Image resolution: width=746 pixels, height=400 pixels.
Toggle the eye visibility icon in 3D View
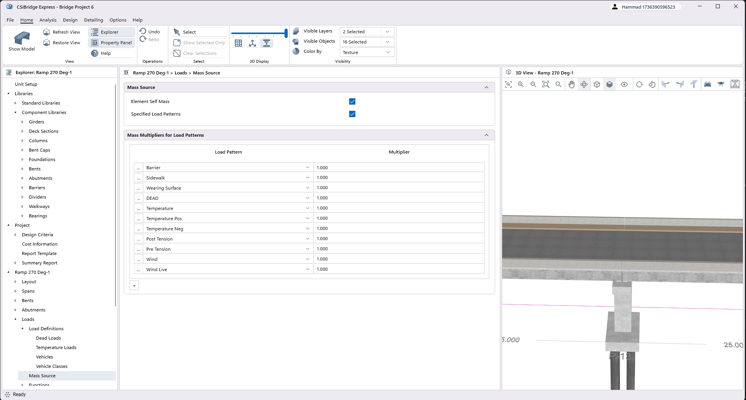[624, 85]
